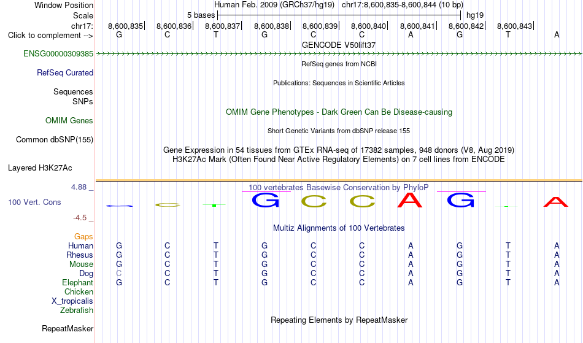Click the 8,600,843 ruler coordinate

[515, 26]
